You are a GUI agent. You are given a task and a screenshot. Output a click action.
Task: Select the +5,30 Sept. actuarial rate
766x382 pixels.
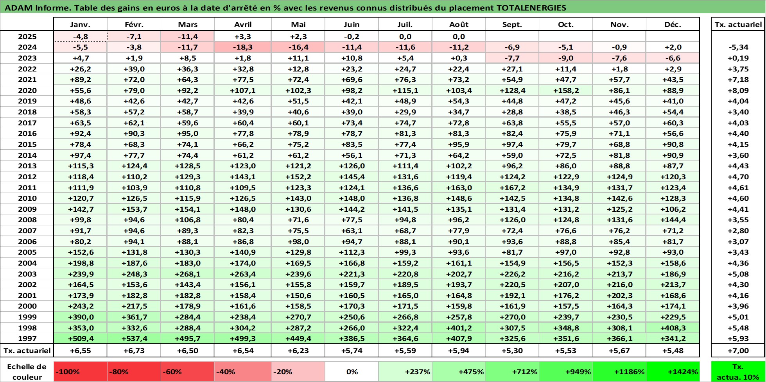[512, 350]
